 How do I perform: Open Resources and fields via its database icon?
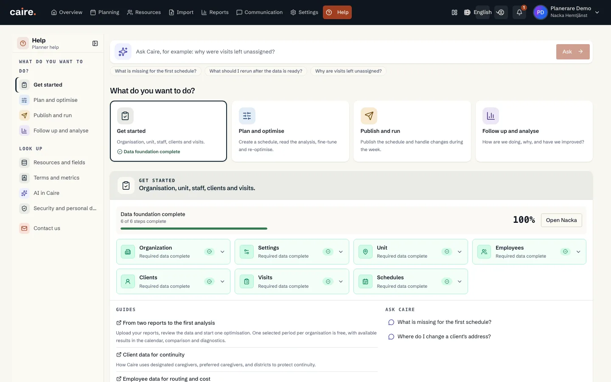25,163
